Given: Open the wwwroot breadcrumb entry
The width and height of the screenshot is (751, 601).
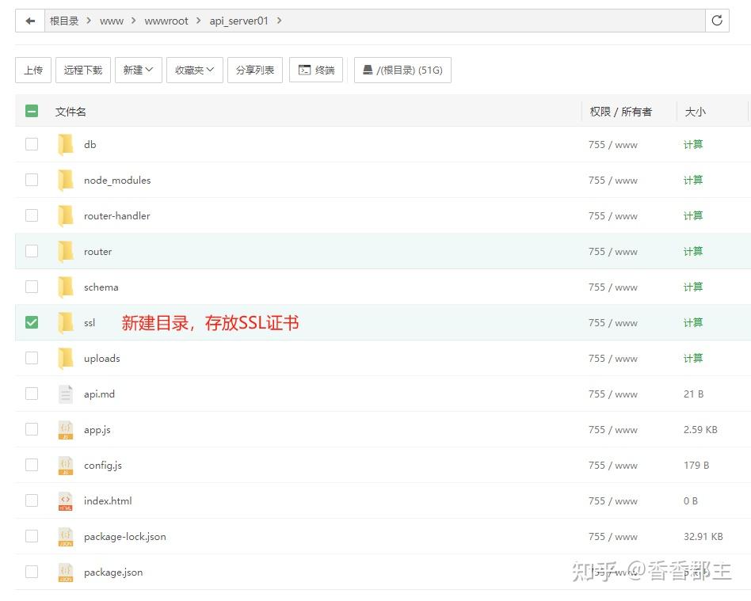Looking at the screenshot, I should click(166, 21).
